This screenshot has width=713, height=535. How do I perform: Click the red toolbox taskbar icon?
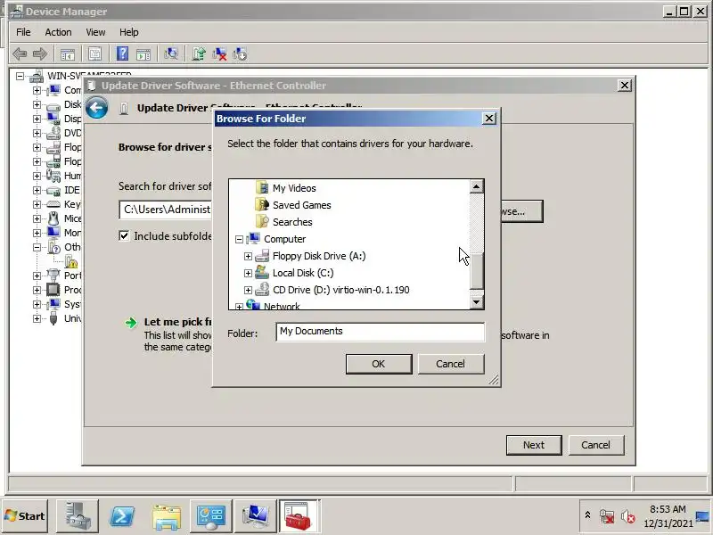point(299,516)
